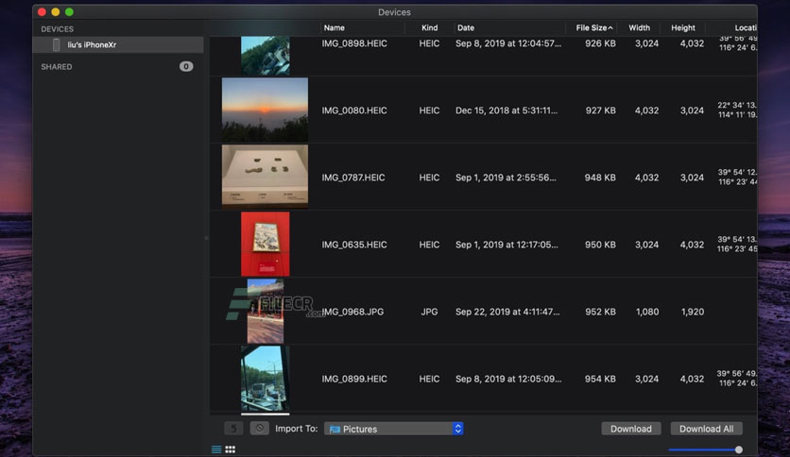Click the 926 KB file size cell
790x457 pixels.
point(600,43)
